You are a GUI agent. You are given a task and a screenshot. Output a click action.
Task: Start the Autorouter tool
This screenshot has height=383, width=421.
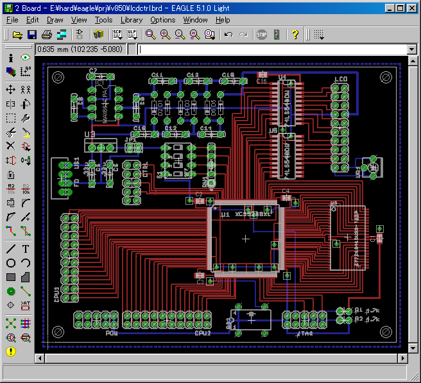[x=26, y=323]
